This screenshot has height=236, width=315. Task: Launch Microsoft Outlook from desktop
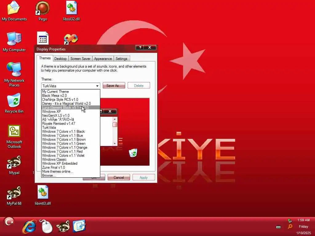[14, 136]
